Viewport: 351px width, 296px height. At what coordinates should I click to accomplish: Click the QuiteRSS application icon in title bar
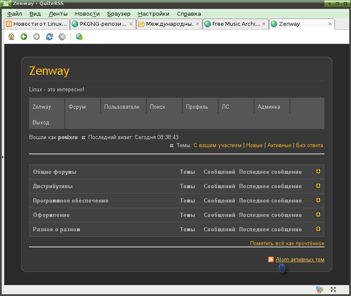coord(6,3)
